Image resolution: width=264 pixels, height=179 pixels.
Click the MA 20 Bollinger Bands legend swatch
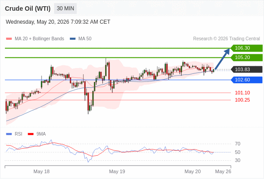click(x=9, y=39)
